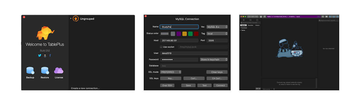Open the chevron next to plus button
The height and width of the screenshot is (105, 360).
(259, 89)
